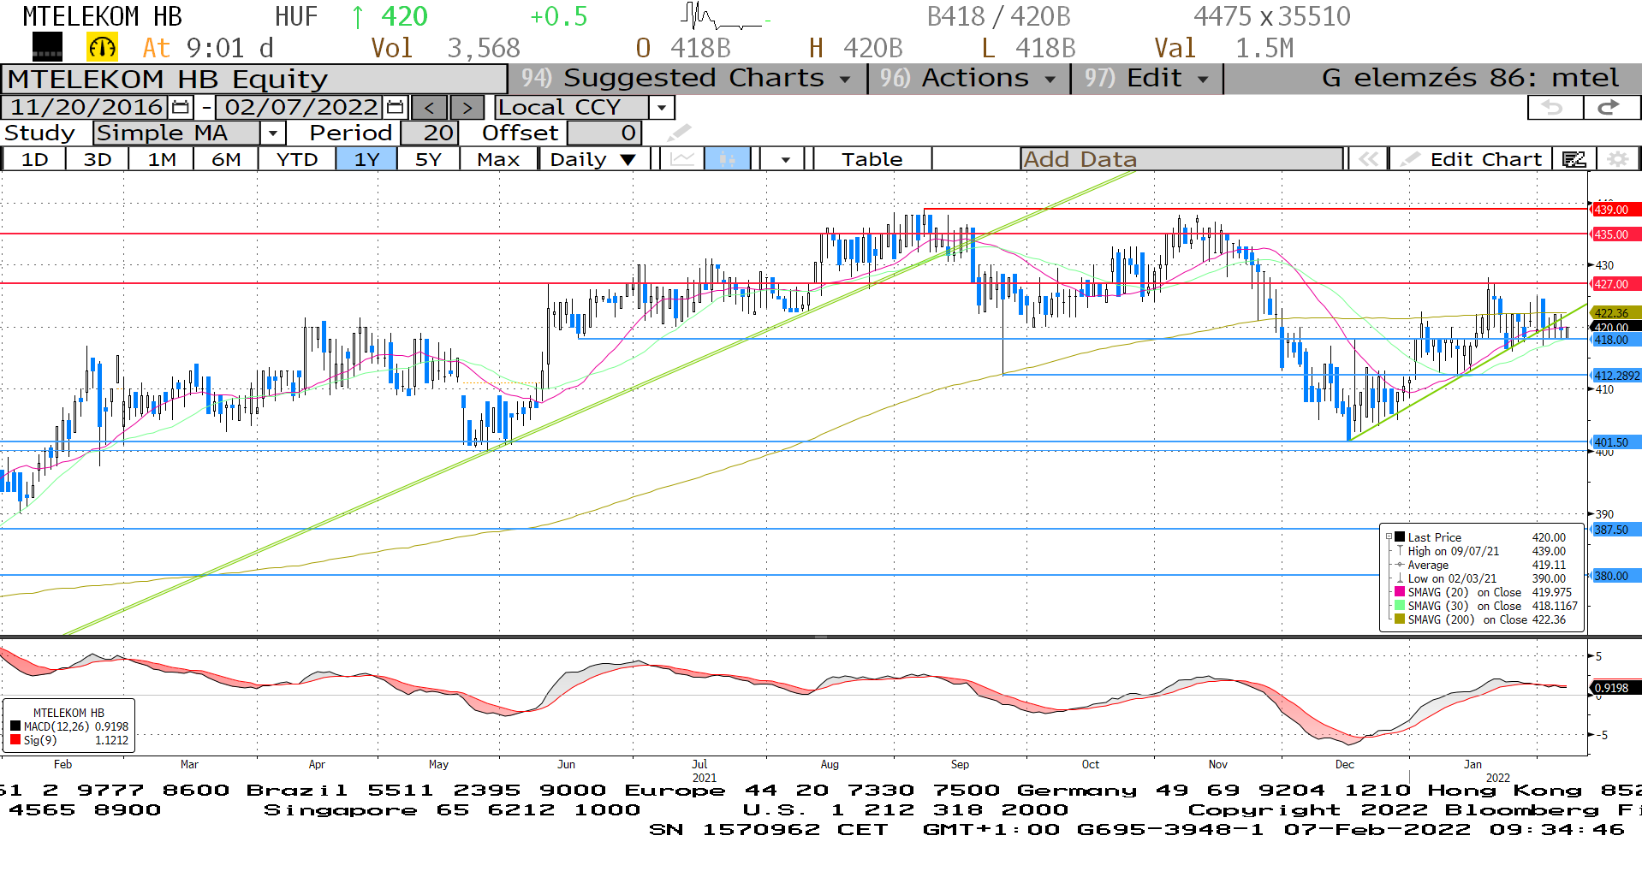Select the 1D time range
1642x877 pixels.
click(x=34, y=159)
